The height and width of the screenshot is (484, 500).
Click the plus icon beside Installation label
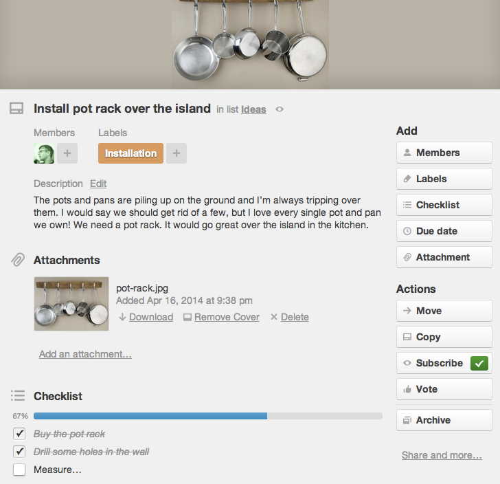pos(176,153)
